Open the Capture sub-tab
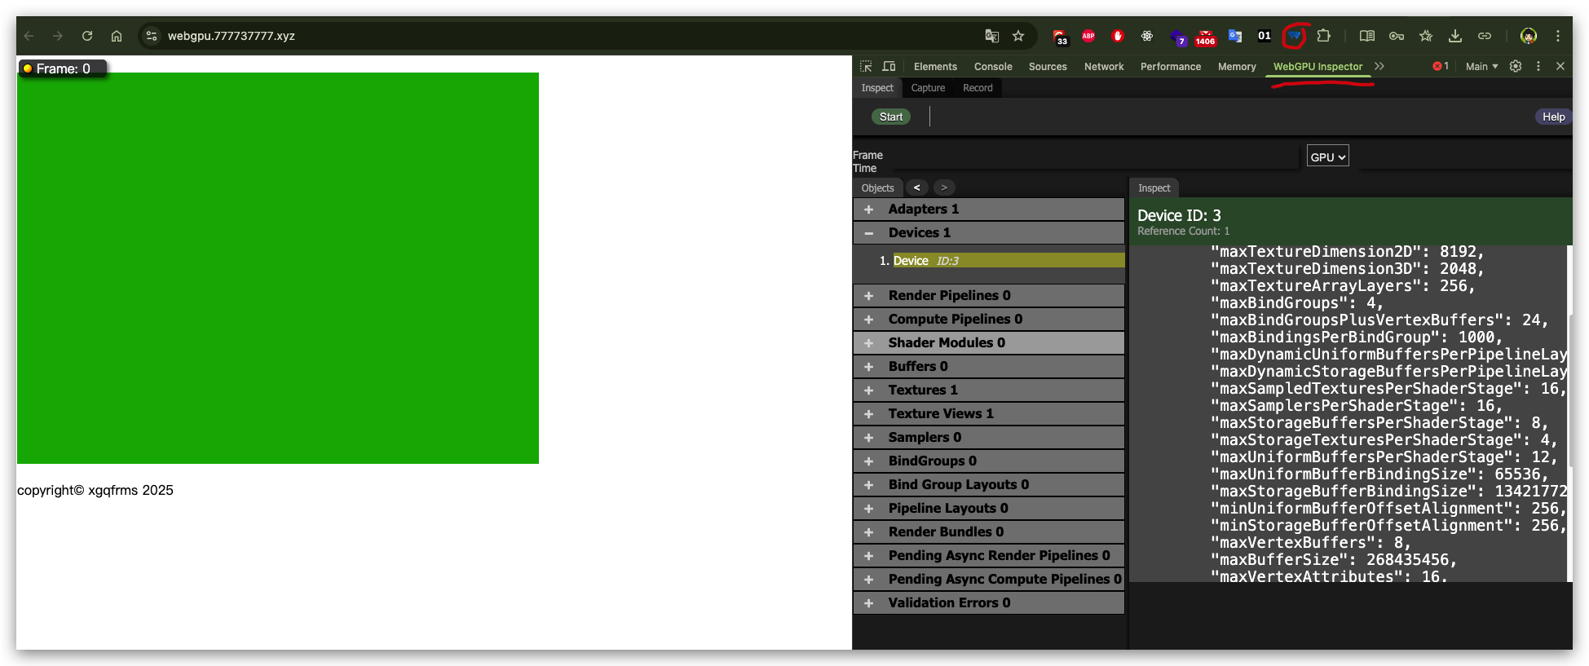This screenshot has height=666, width=1589. (x=928, y=88)
